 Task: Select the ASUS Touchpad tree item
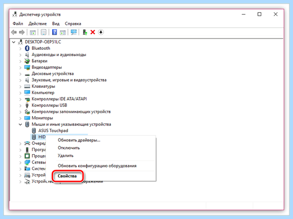53,131
